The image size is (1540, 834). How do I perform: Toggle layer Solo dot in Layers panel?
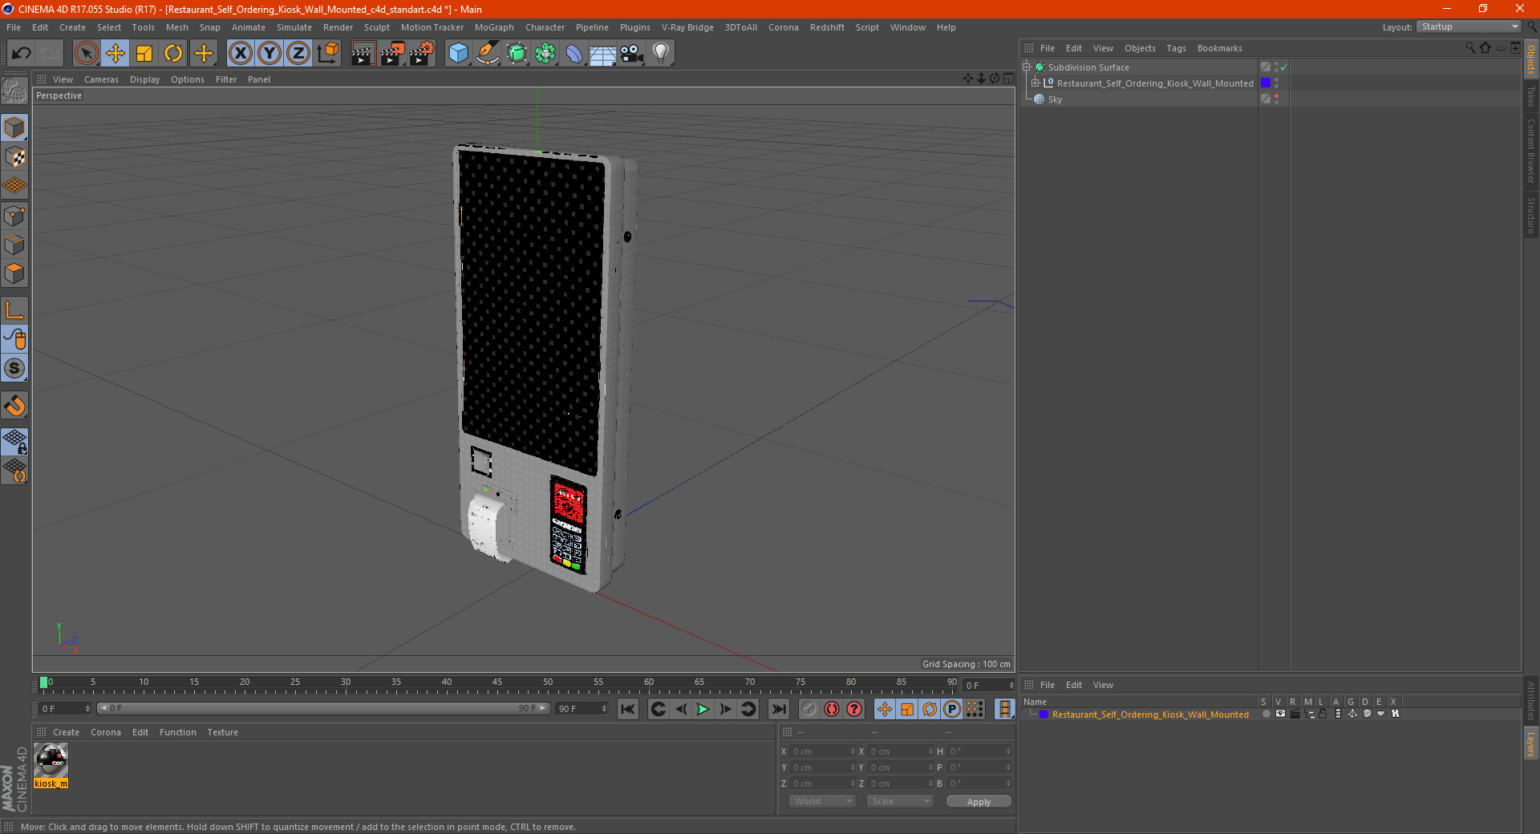coord(1266,715)
